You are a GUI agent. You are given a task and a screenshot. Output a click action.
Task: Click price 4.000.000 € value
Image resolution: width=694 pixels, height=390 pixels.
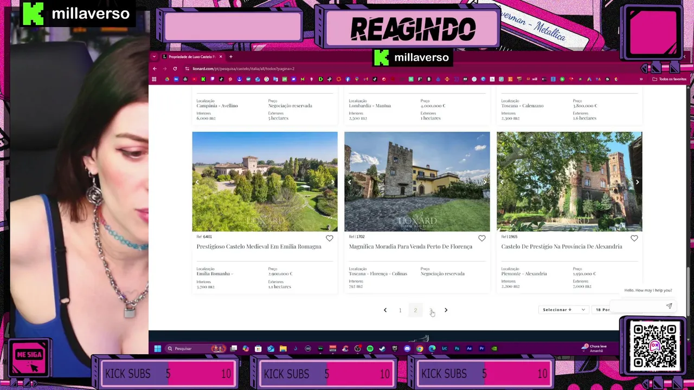pyautogui.click(x=433, y=106)
